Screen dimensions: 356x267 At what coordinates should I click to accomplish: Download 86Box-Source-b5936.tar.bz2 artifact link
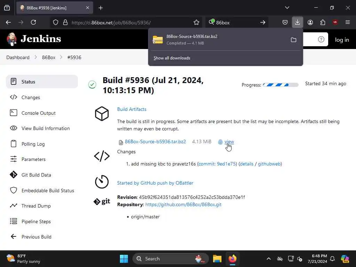155,142
